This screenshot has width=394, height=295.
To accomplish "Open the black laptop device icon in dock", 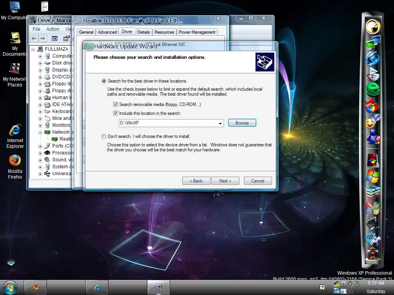I will 373,223.
